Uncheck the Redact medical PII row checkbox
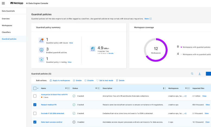The height and width of the screenshot is (127, 211). coord(35,105)
